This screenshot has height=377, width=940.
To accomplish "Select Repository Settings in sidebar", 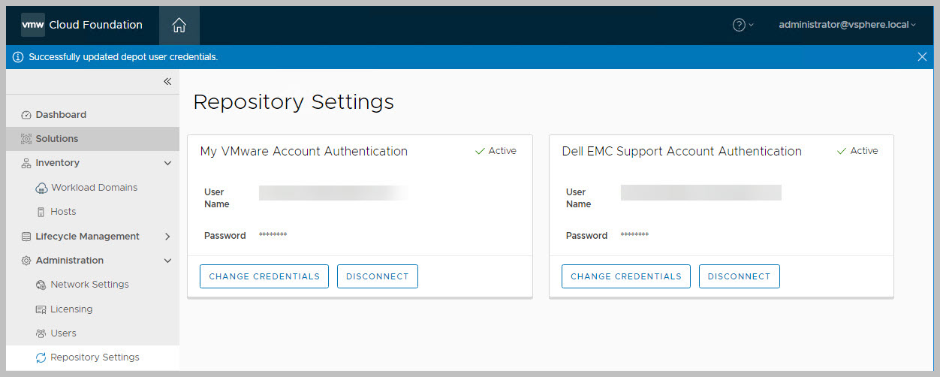I will 95,357.
